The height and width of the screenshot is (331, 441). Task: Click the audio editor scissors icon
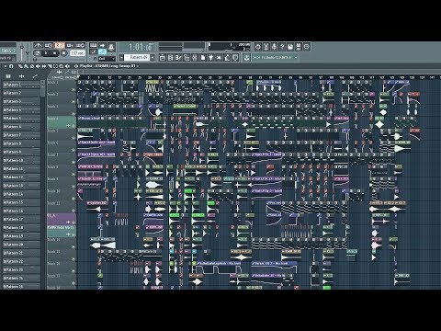pyautogui.click(x=266, y=47)
